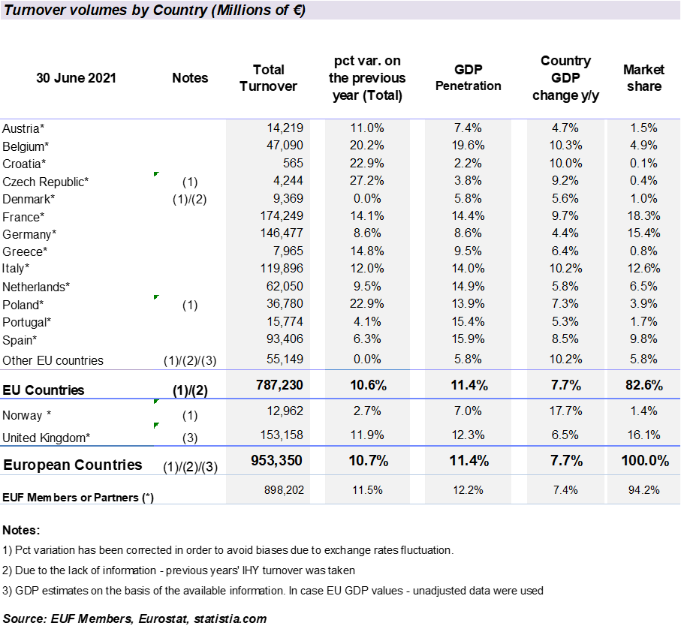Select the cell containing 153,158
Image resolution: width=681 pixels, height=629 pixels.
click(x=268, y=435)
